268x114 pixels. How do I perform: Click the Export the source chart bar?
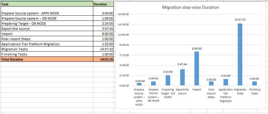click(x=182, y=78)
